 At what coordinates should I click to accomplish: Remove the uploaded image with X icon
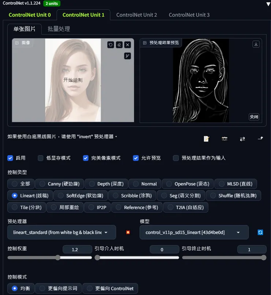(x=127, y=45)
